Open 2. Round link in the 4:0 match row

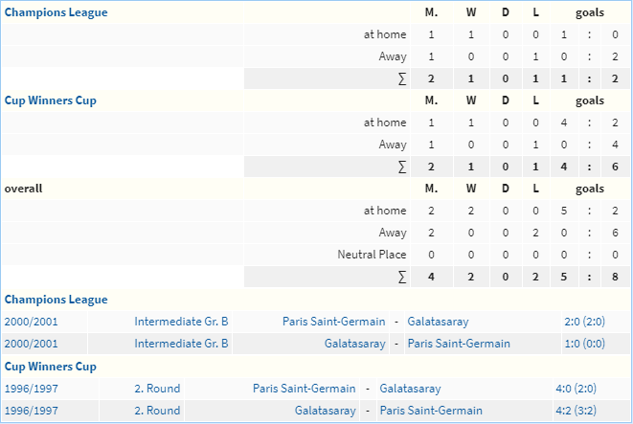157,389
